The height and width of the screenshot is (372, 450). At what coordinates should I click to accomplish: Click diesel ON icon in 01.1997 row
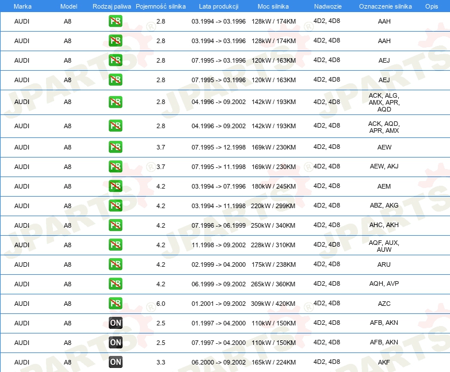(x=115, y=323)
